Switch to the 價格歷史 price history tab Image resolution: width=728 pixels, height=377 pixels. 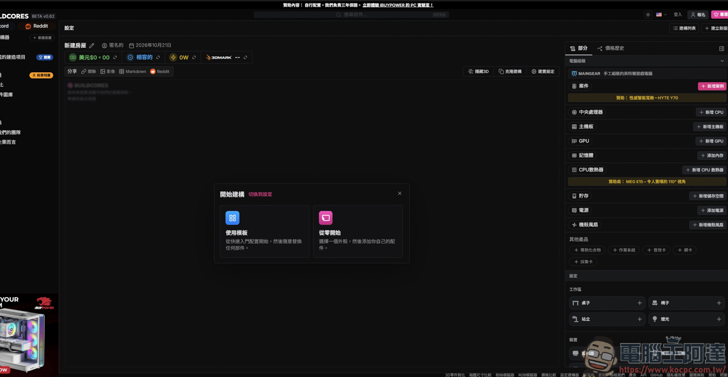[610, 48]
